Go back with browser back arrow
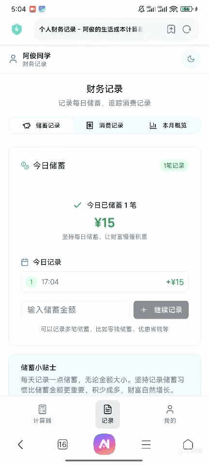The height and width of the screenshot is (465, 209). pos(20,444)
